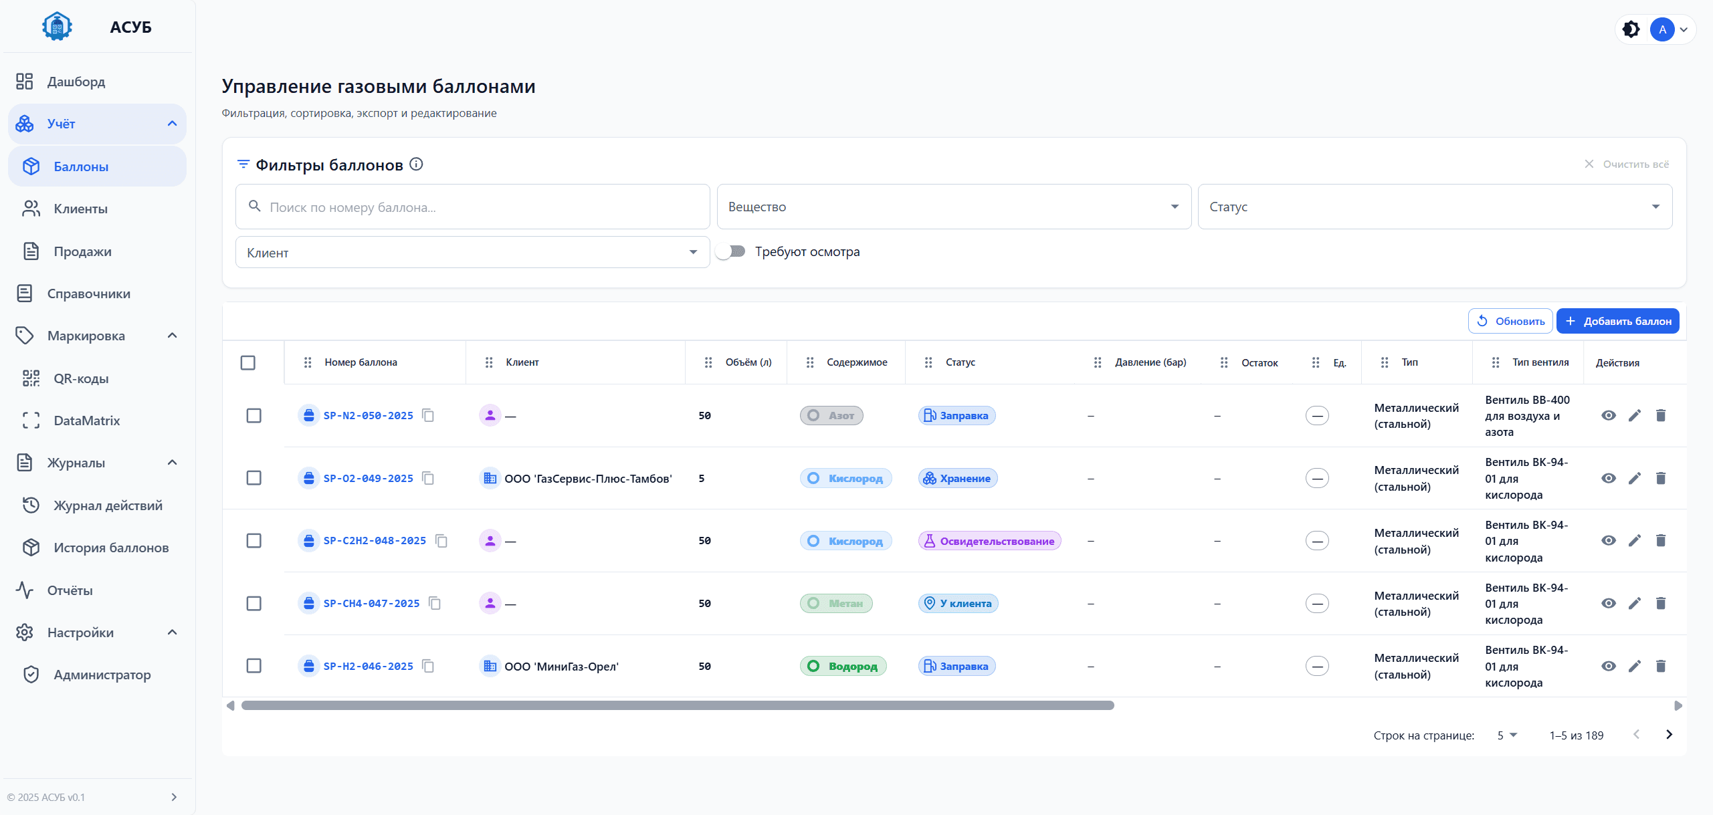Open the Вещество dropdown filter
Screen dimensions: 1713x815
953,207
